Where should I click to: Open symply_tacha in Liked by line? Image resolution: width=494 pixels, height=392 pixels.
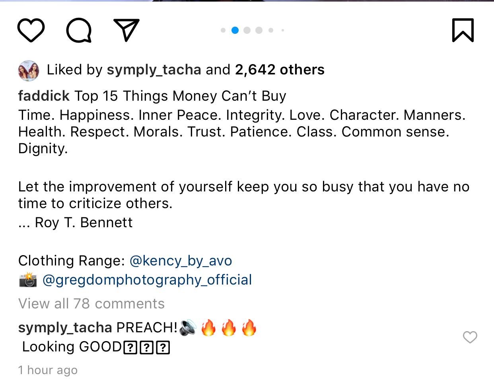point(154,70)
